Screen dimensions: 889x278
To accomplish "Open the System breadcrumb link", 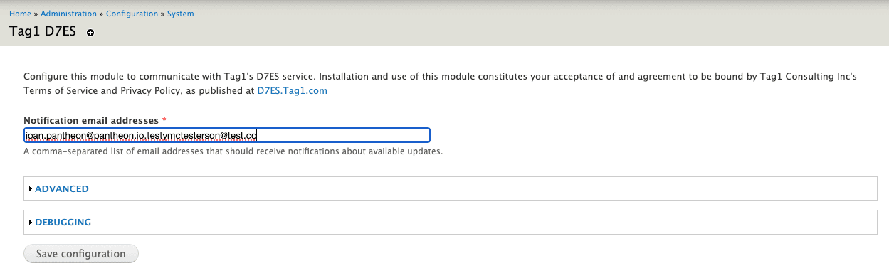I will 180,14.
